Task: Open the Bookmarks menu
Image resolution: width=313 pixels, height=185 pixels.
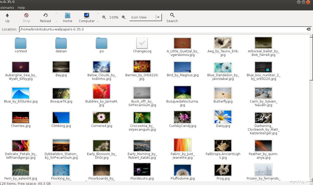Action: pos(7,8)
